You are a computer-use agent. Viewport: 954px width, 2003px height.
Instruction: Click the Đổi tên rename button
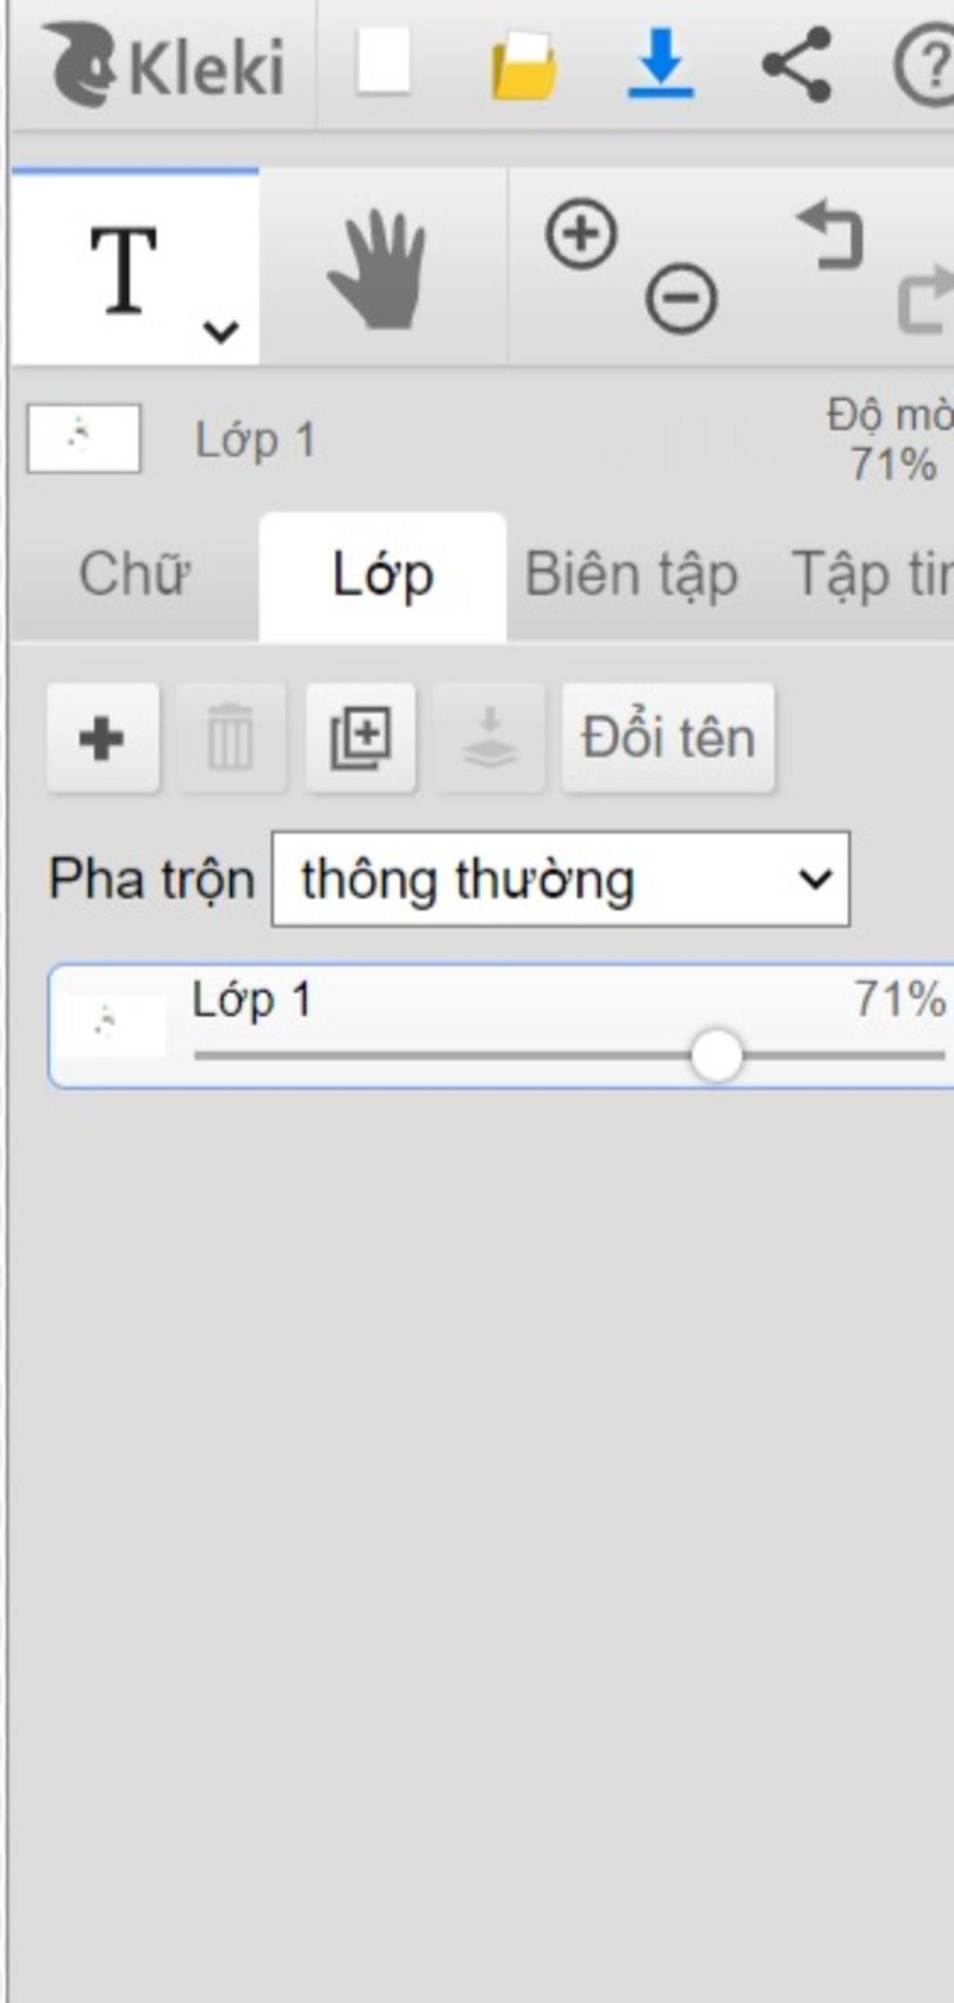coord(668,738)
